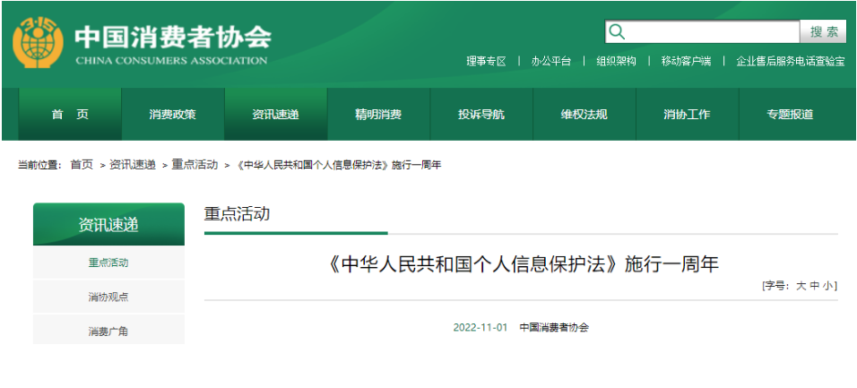Go to 投诉导航 in the navigation bar
This screenshot has width=857, height=388.
click(481, 115)
